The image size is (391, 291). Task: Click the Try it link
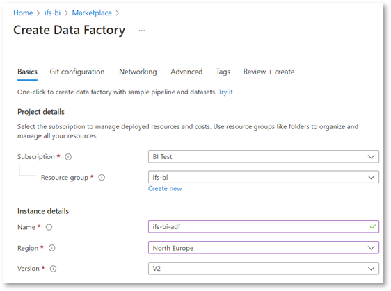click(x=225, y=92)
